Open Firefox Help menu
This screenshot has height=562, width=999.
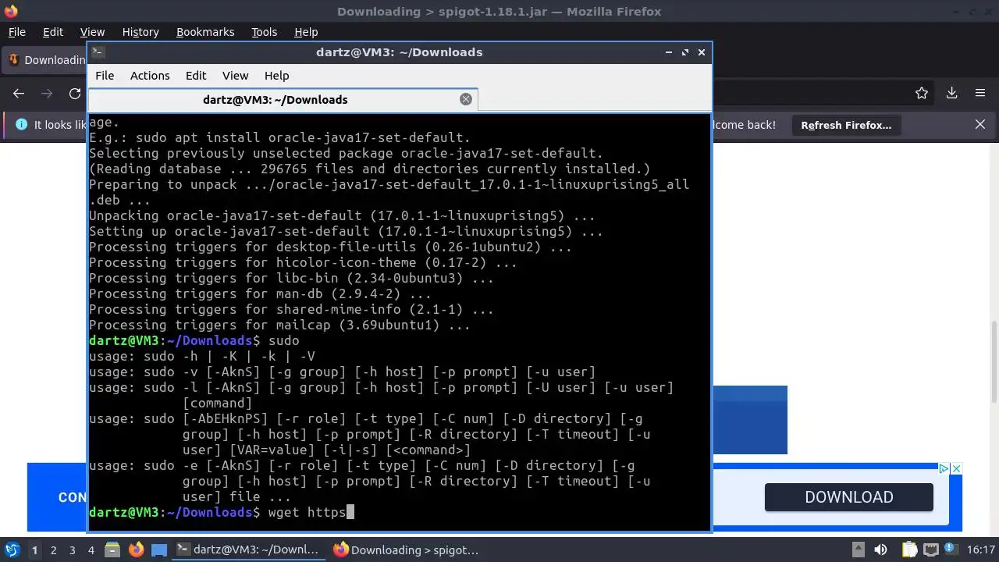pyautogui.click(x=306, y=32)
